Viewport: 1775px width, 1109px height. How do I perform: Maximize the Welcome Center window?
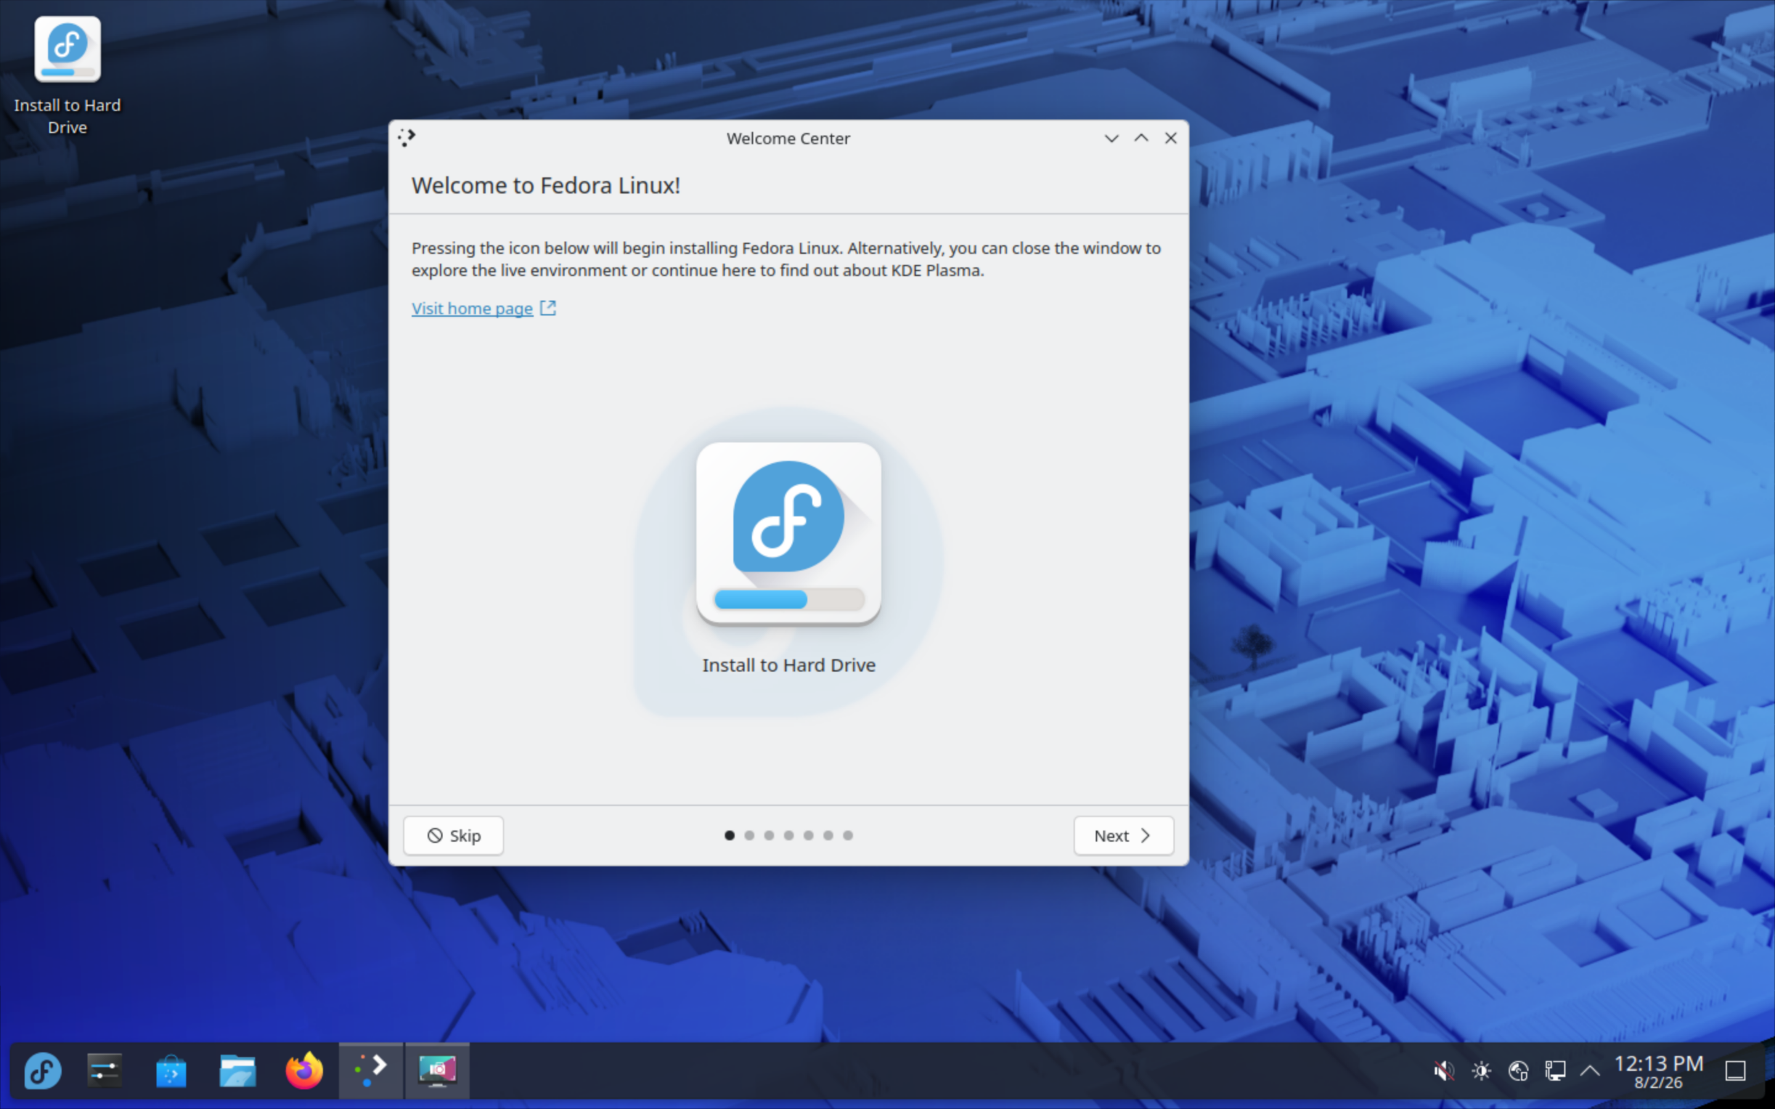click(1141, 138)
